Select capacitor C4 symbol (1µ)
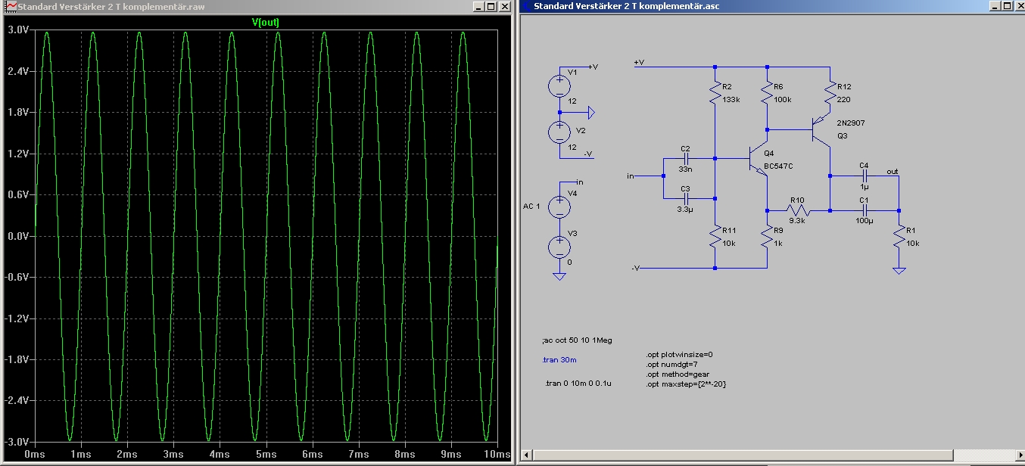The image size is (1025, 466). pyautogui.click(x=865, y=176)
